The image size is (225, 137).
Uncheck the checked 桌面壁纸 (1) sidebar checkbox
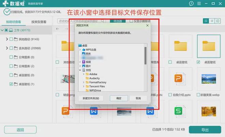pyautogui.click(x=11, y=84)
